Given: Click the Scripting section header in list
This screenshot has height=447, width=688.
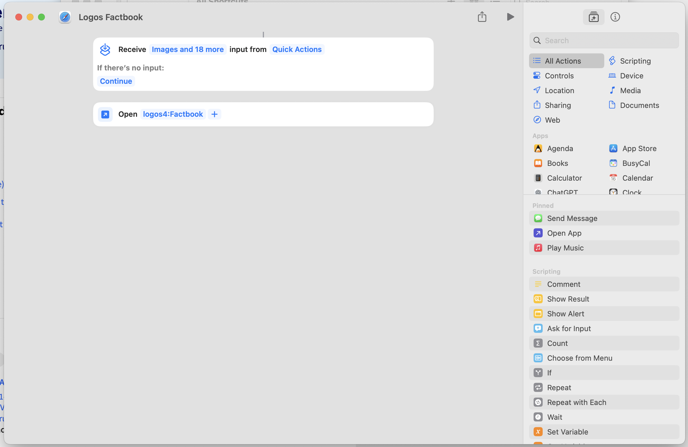Looking at the screenshot, I should pos(546,272).
